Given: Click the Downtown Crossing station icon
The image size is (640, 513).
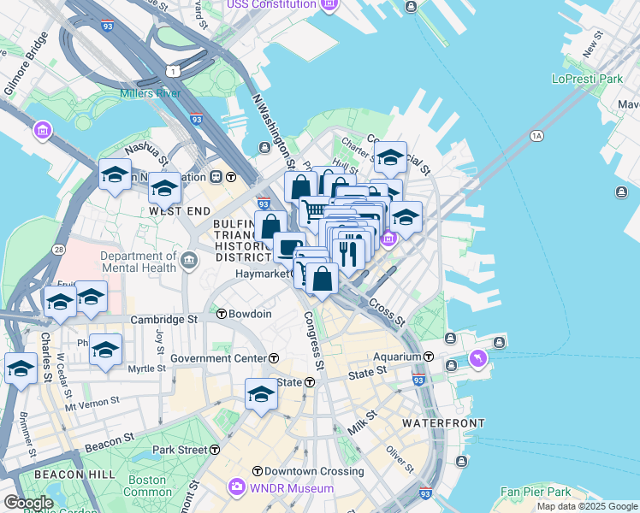Looking at the screenshot, I should [257, 472].
